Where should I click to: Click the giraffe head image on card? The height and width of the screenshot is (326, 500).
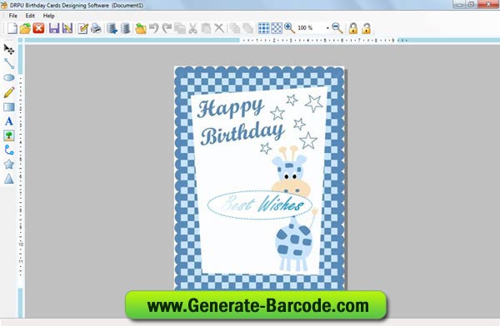[292, 171]
